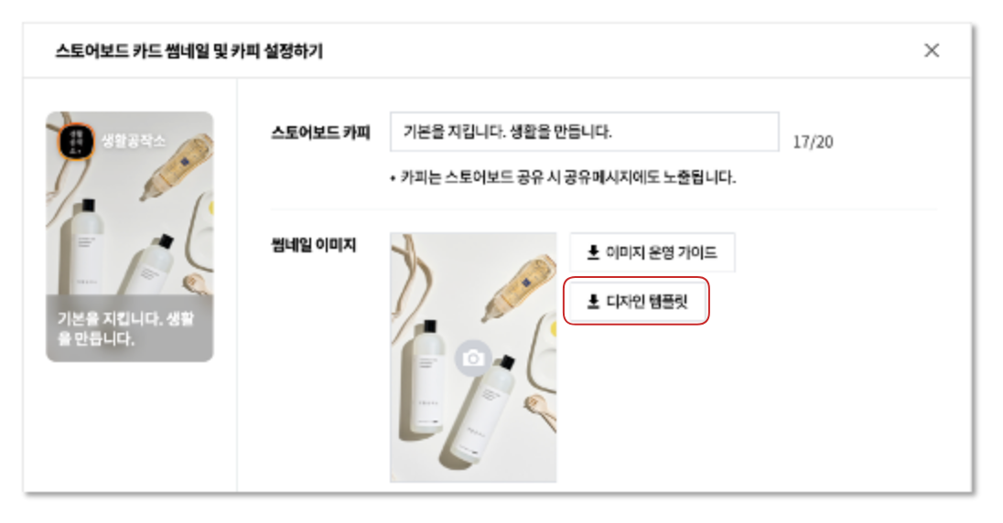This screenshot has height=523, width=1003.
Task: Click the 생활공작소 store name on preview
Action: (133, 141)
